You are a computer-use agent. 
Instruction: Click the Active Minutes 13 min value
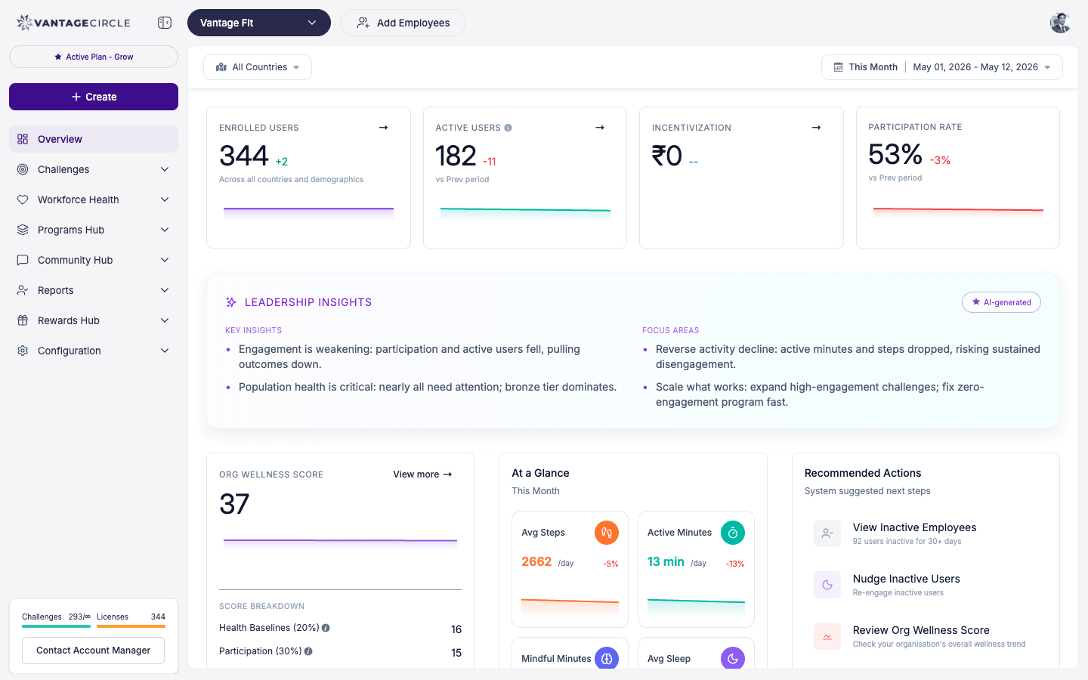(x=666, y=561)
